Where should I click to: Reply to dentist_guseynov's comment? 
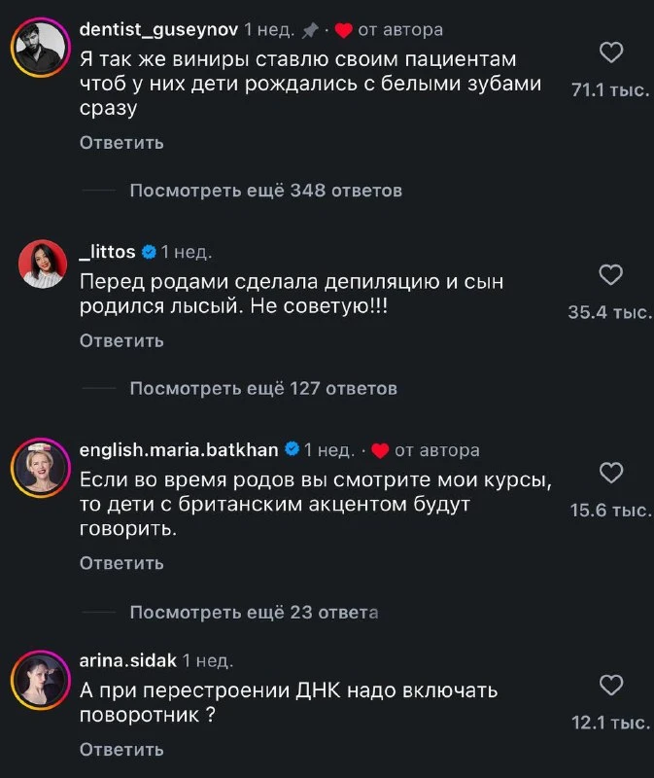tap(121, 143)
